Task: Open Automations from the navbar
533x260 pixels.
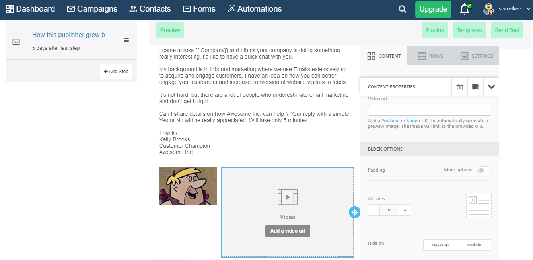Action: (255, 9)
